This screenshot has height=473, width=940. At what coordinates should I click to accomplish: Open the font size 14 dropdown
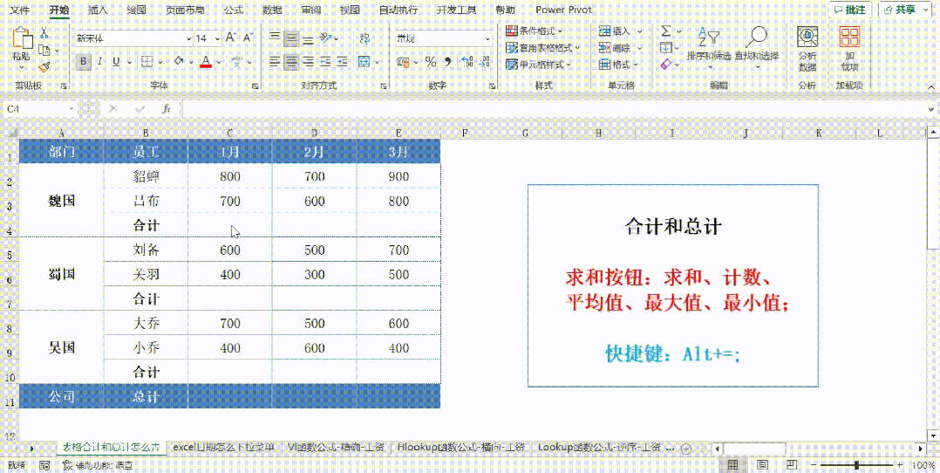pos(217,38)
